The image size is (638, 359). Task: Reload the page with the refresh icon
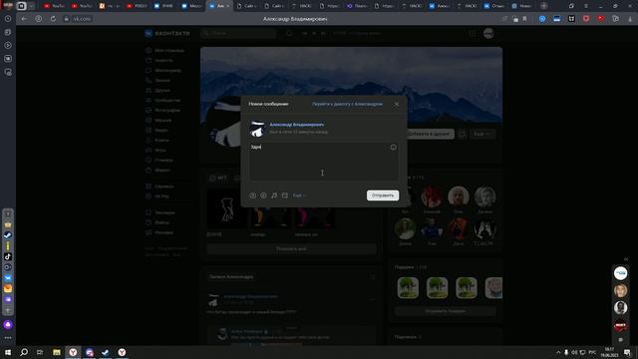[x=53, y=19]
